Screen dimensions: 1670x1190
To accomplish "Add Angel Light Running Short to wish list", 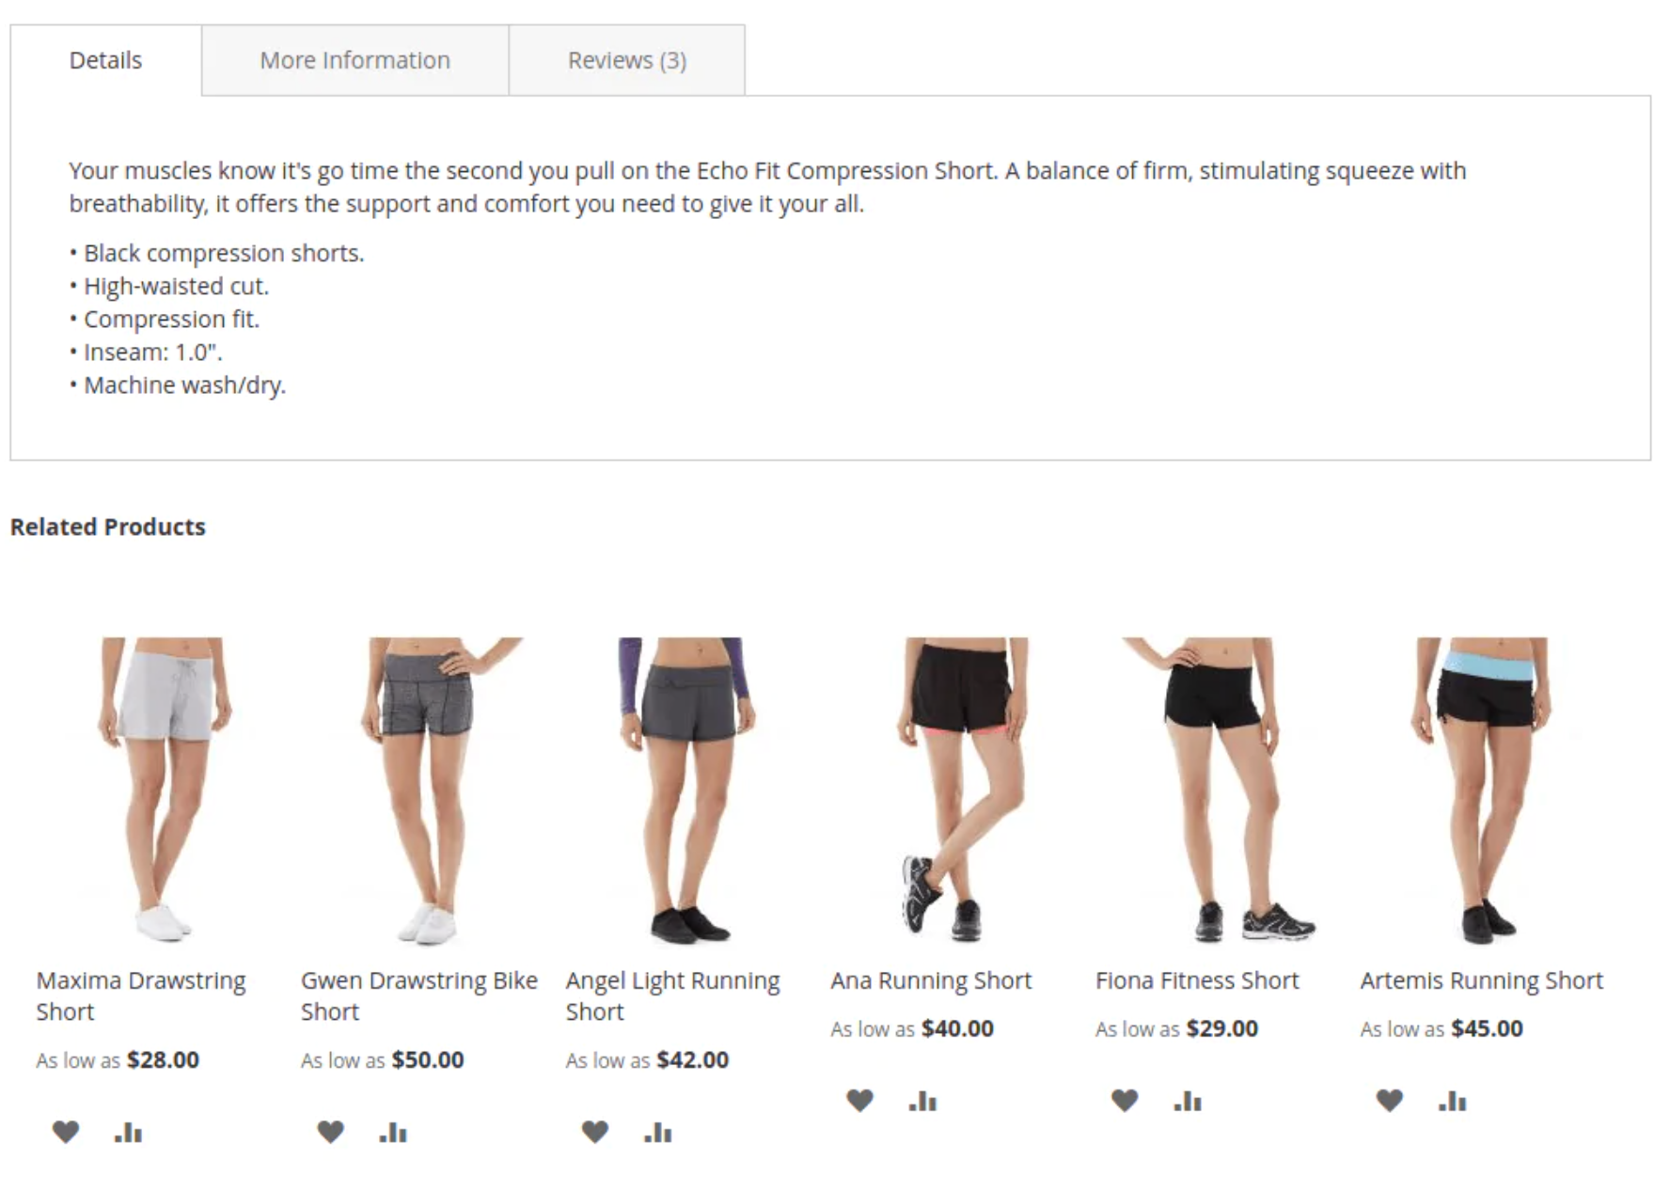I will (595, 1132).
